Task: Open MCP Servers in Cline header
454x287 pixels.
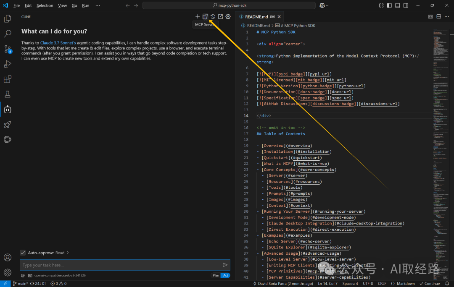Action: pos(205,17)
